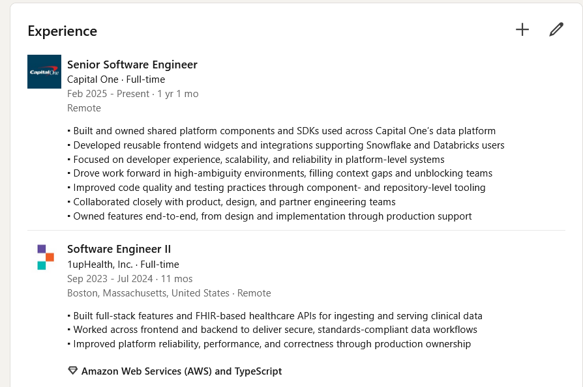Screen dimensions: 583x387
Task: Open the Capital One company logo
Action: click(x=44, y=72)
